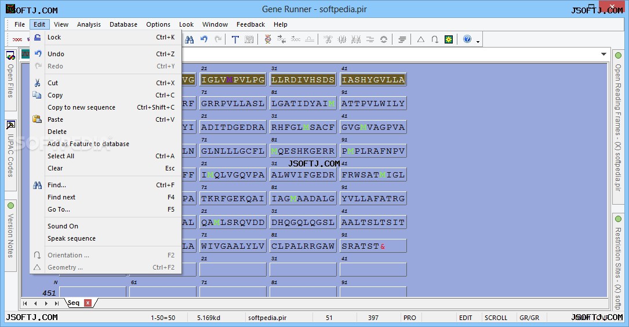Click the U-turn Orientation toolbar icon
Screen dimensions: 629x327
[434, 39]
